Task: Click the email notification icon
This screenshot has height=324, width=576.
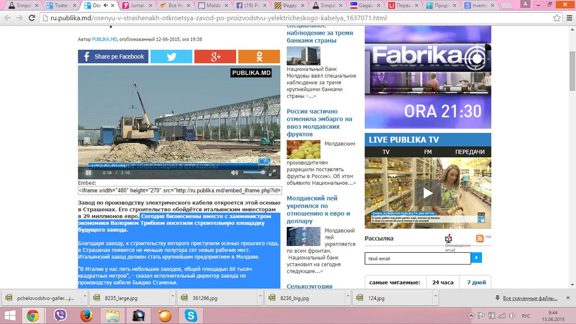Action: 449,238
